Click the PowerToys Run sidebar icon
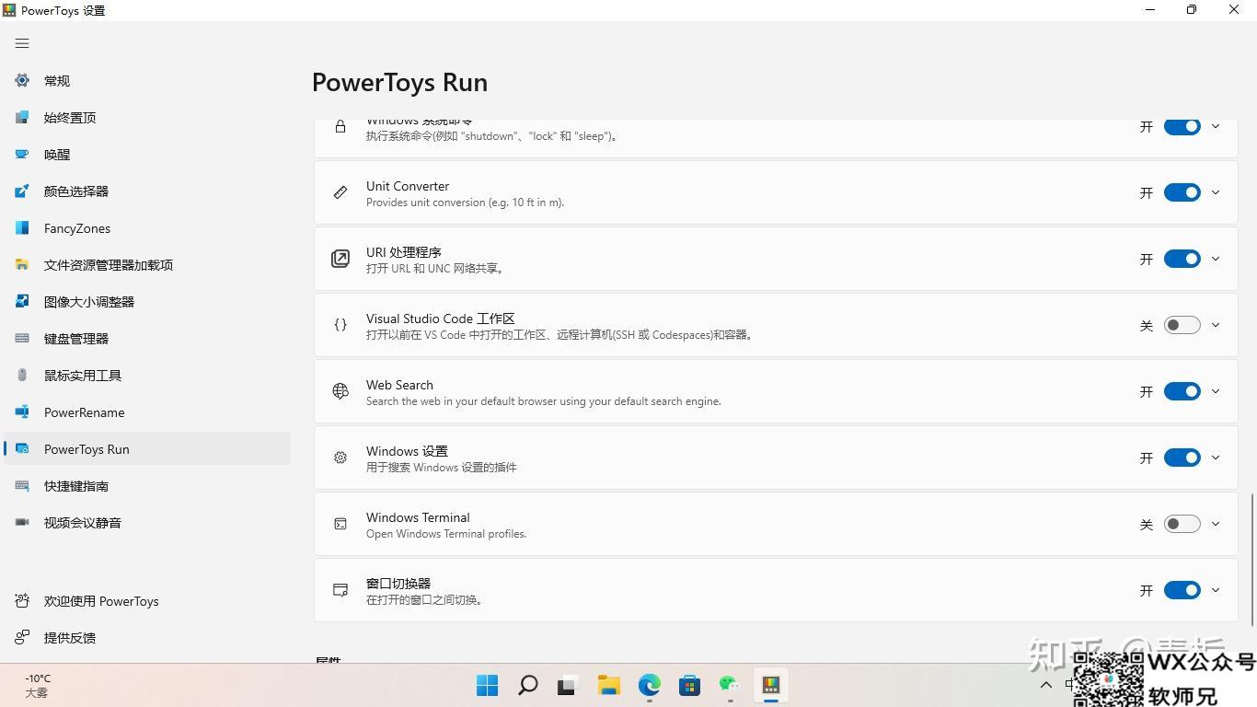Image resolution: width=1257 pixels, height=707 pixels. point(22,449)
